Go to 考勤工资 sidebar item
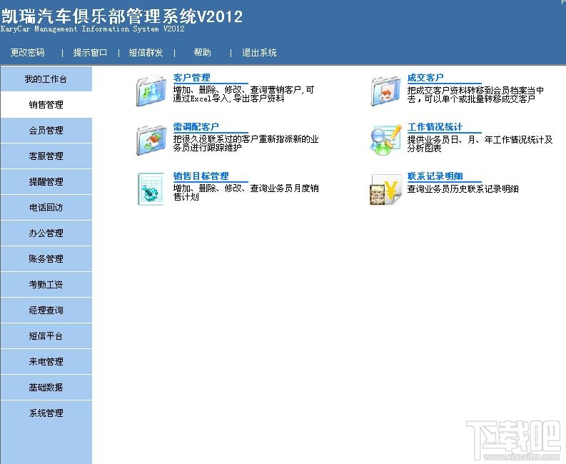The width and height of the screenshot is (566, 464). pos(46,285)
